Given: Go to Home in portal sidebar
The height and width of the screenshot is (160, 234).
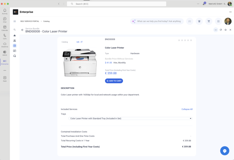Looking at the screenshot, I should point(15,35).
